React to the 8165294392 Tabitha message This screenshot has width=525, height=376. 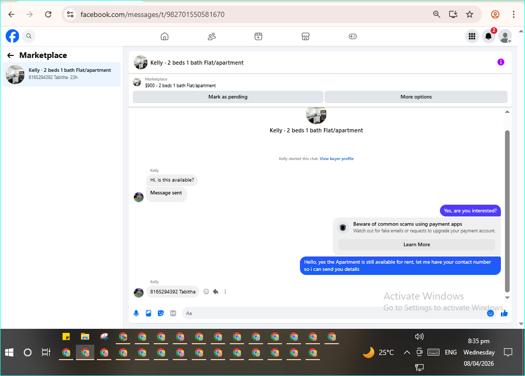[206, 291]
